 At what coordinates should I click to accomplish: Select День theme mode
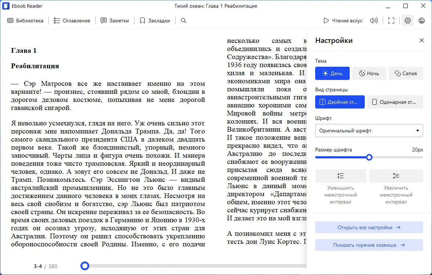(x=332, y=73)
